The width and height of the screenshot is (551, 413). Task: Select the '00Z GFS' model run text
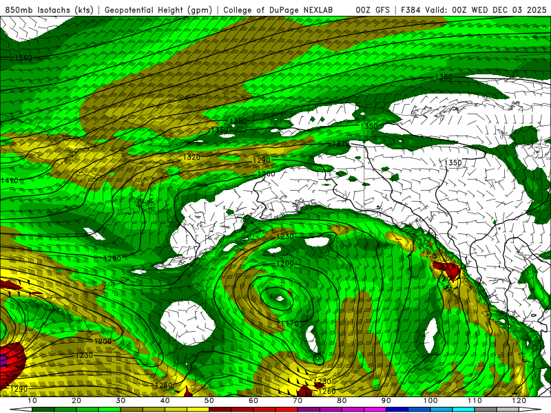373,10
